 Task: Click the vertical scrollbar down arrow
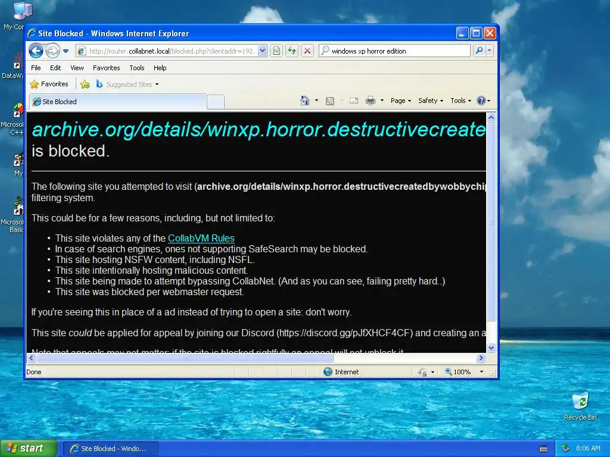[x=491, y=348]
